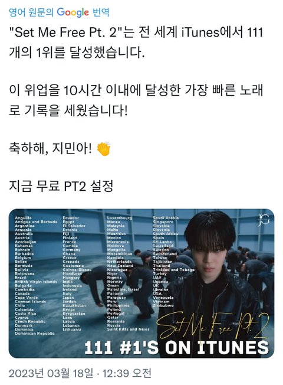Screen dimensions: 283x385
Task: Click the Google logo in translation header
Action: (x=73, y=12)
